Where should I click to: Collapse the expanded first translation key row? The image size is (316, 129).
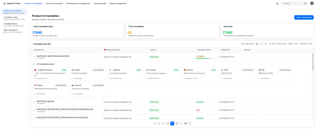pos(34,57)
